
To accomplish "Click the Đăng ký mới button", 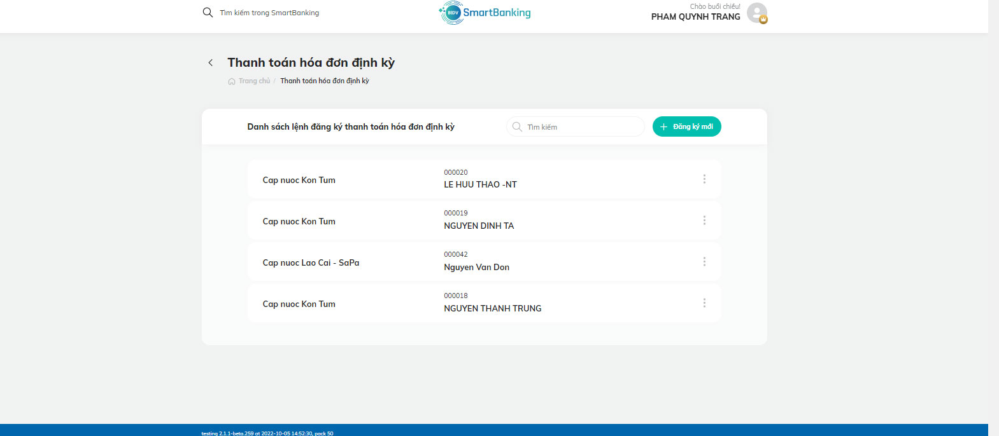I will click(687, 126).
